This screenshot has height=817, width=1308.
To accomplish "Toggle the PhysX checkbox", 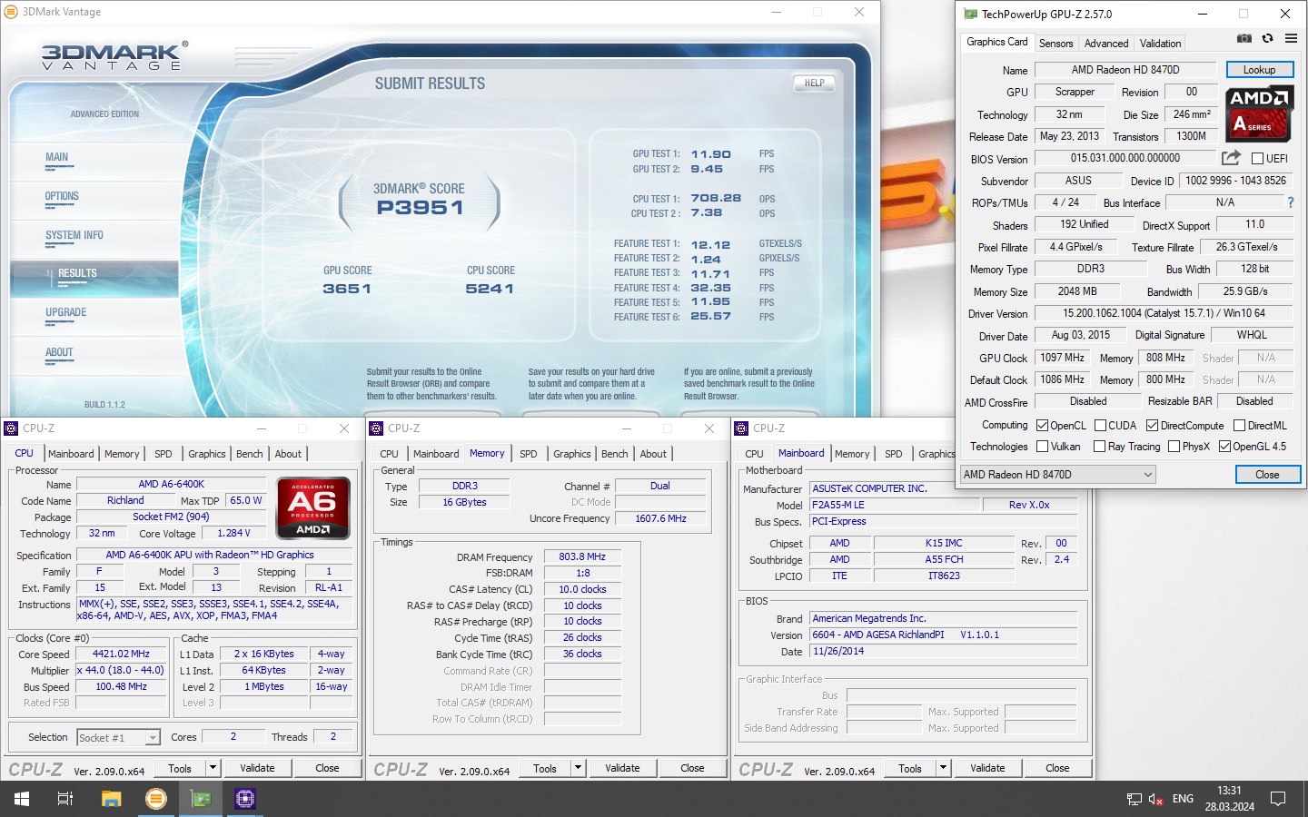I will click(1174, 447).
